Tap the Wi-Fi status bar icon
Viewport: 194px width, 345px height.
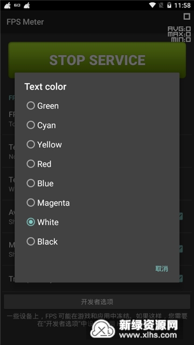click(x=152, y=5)
